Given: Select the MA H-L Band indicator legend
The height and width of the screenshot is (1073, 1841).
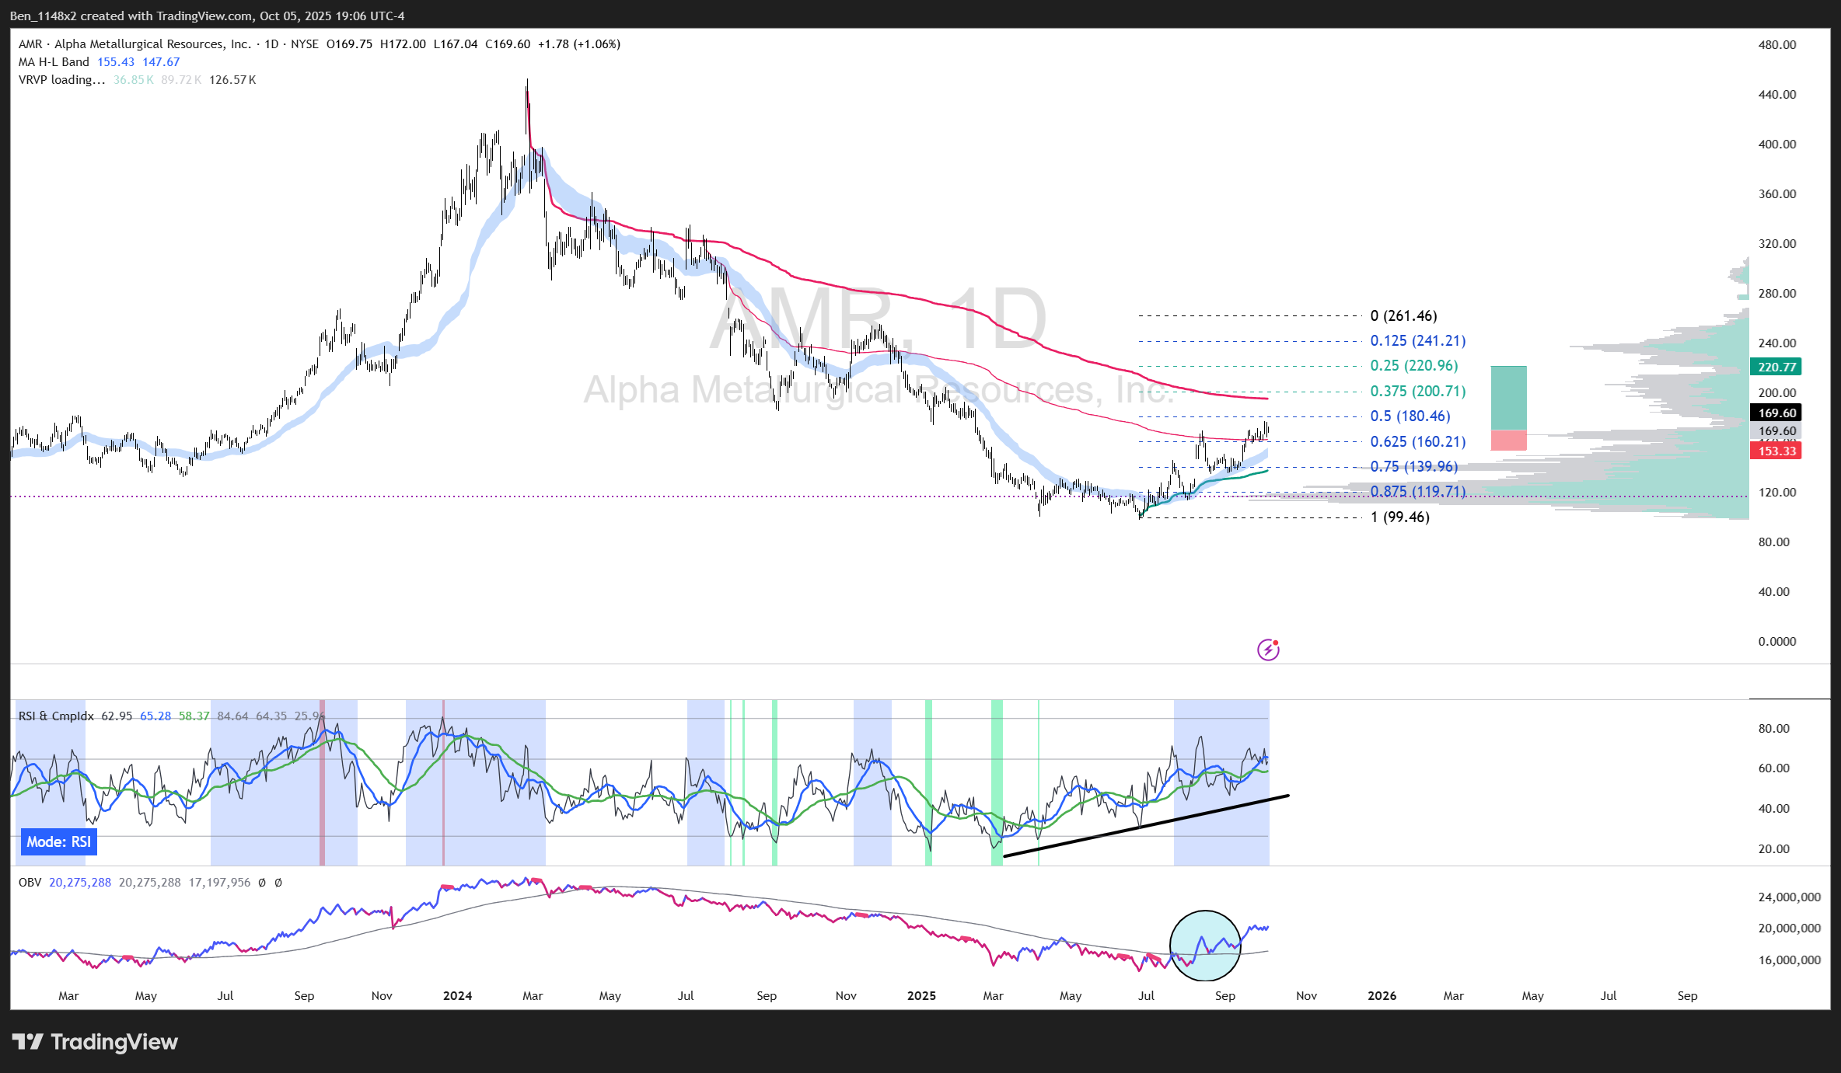Looking at the screenshot, I should (x=54, y=62).
